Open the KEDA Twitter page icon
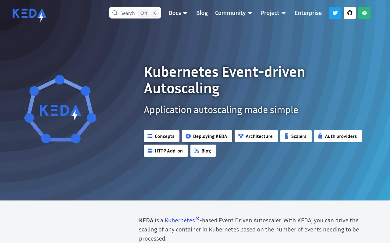 click(335, 13)
